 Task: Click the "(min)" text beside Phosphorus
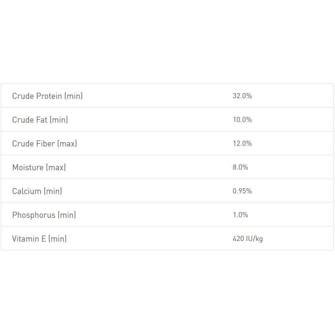pyautogui.click(x=67, y=215)
